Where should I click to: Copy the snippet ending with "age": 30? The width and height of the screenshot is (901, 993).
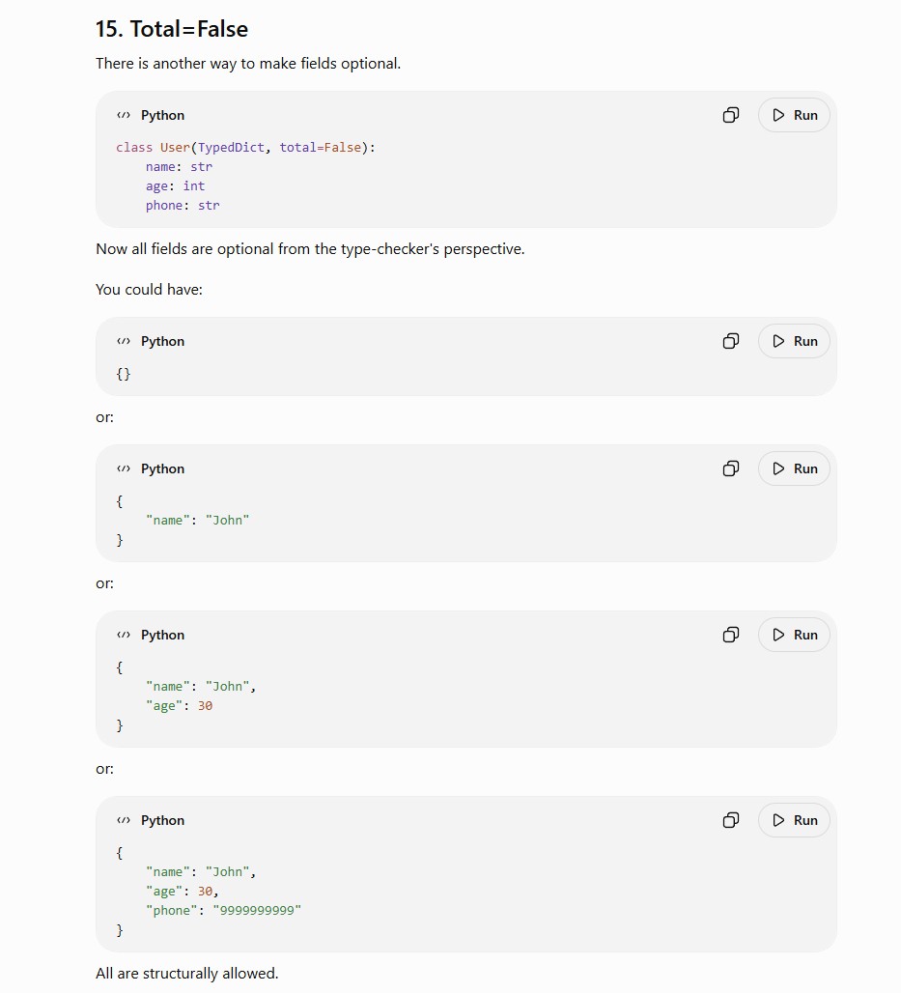click(731, 635)
